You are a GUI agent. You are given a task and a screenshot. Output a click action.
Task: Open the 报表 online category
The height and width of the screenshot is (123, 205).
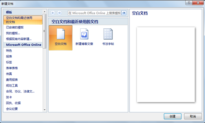click(x=9, y=56)
